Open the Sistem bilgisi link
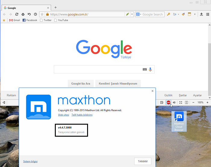The height and width of the screenshot is (167, 211). click(x=30, y=161)
